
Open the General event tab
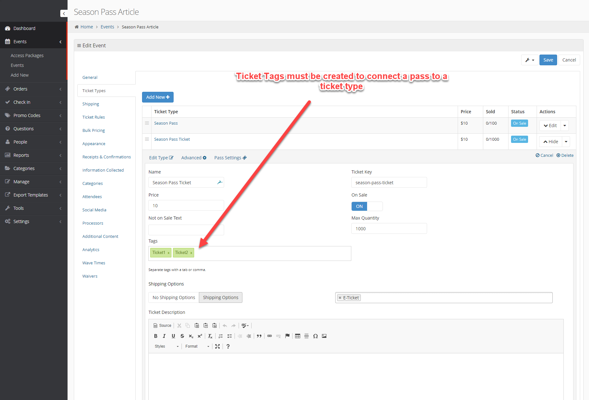(x=90, y=77)
